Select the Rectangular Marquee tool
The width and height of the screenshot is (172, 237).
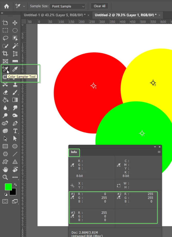pyautogui.click(x=5, y=30)
